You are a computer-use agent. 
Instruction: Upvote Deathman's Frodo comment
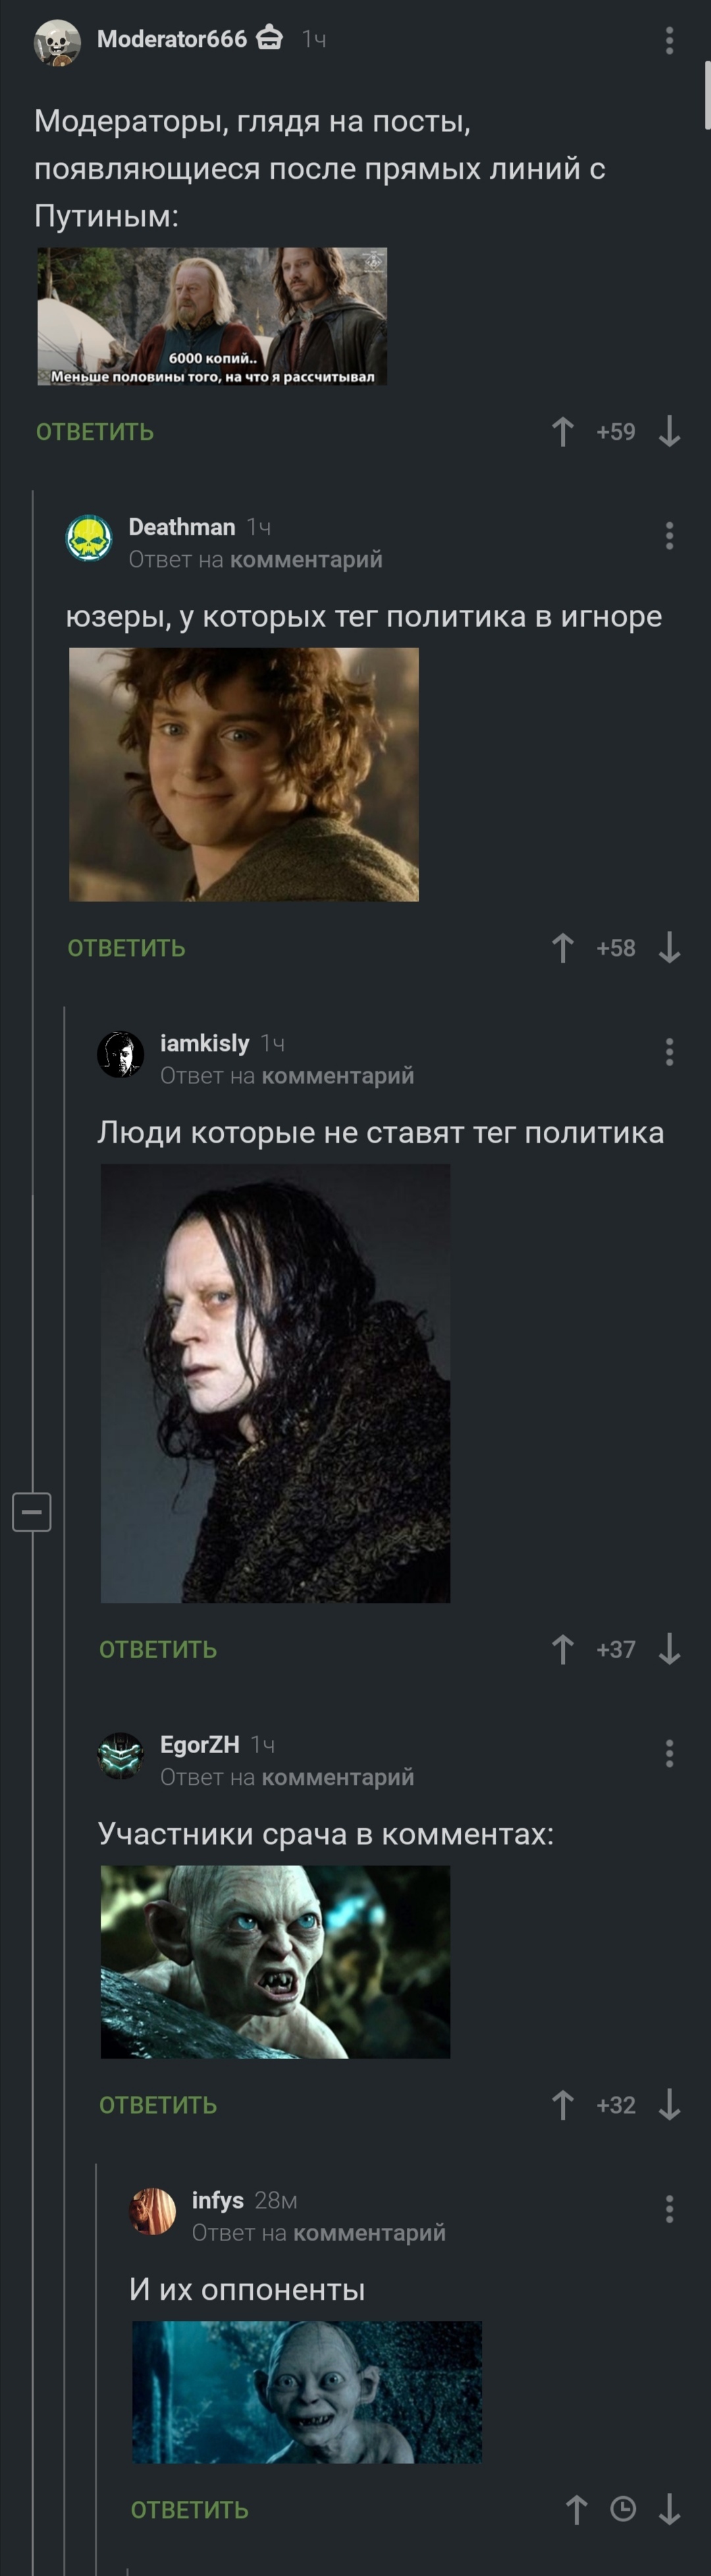click(562, 948)
